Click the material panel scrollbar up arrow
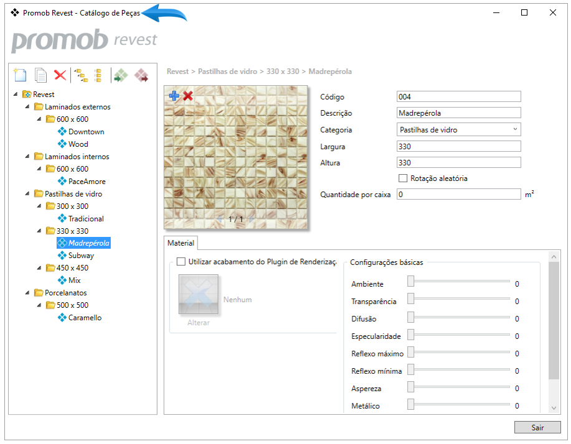This screenshot has width=571, height=444. point(554,257)
